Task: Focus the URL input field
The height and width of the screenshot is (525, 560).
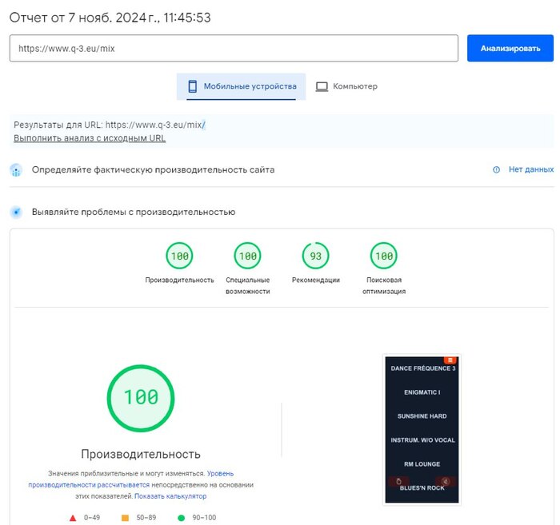Action: tap(233, 48)
